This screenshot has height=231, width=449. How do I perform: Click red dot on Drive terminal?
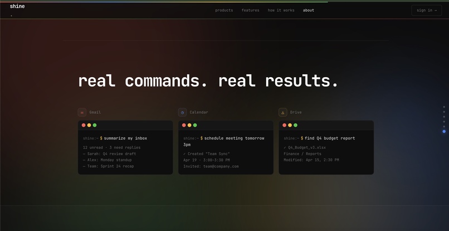(284, 125)
